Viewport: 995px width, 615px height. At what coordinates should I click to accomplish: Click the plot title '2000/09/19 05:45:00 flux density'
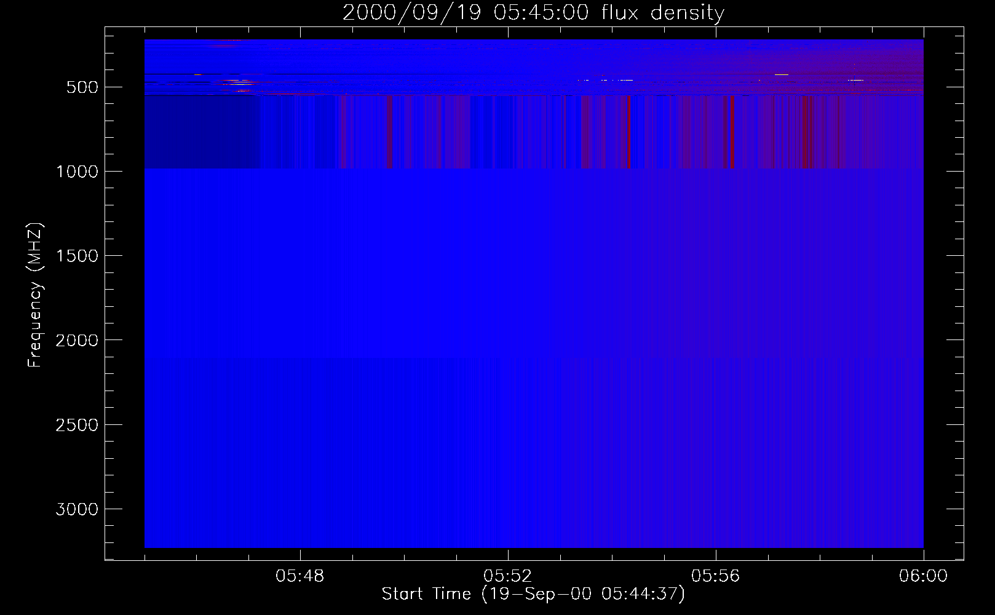pyautogui.click(x=533, y=13)
